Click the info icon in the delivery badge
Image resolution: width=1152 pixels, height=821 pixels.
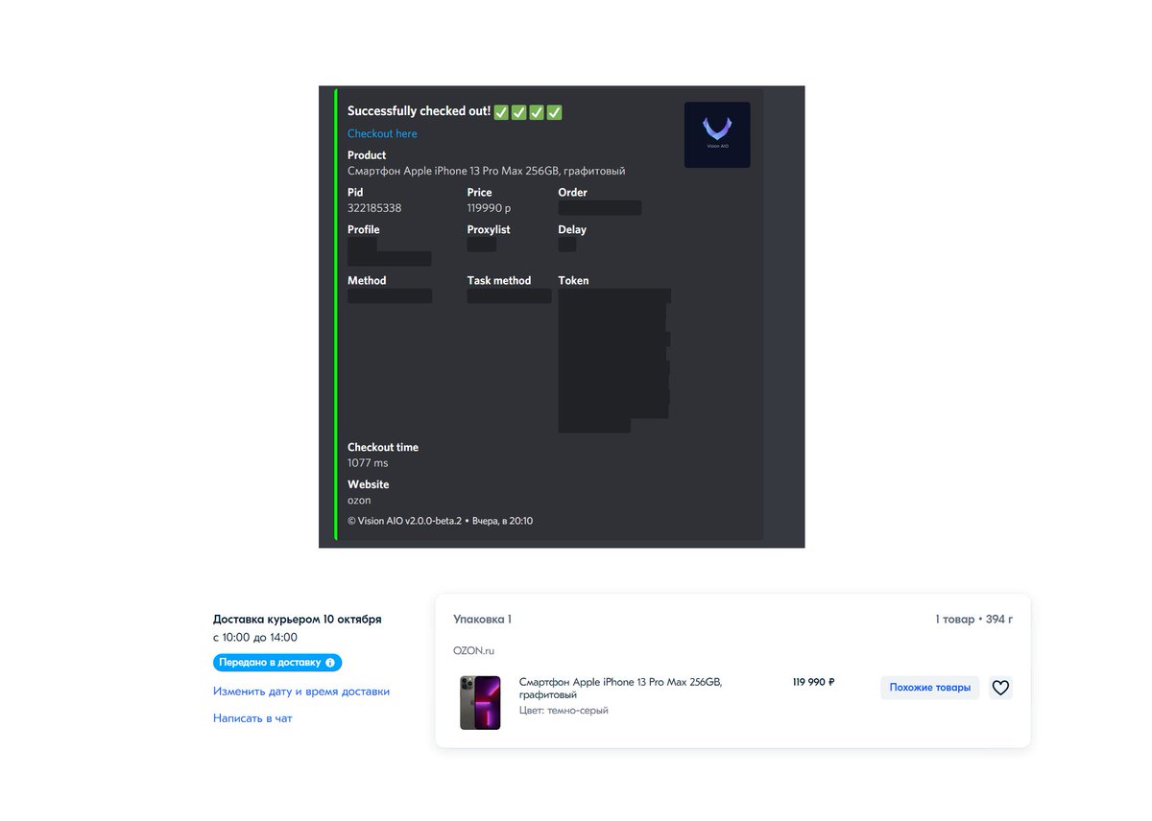click(330, 663)
